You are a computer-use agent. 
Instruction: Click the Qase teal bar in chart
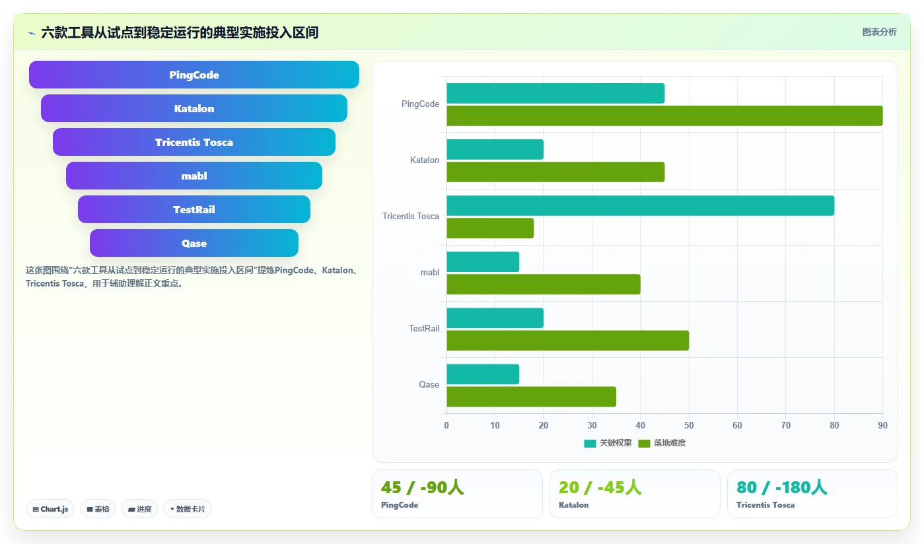tap(483, 374)
